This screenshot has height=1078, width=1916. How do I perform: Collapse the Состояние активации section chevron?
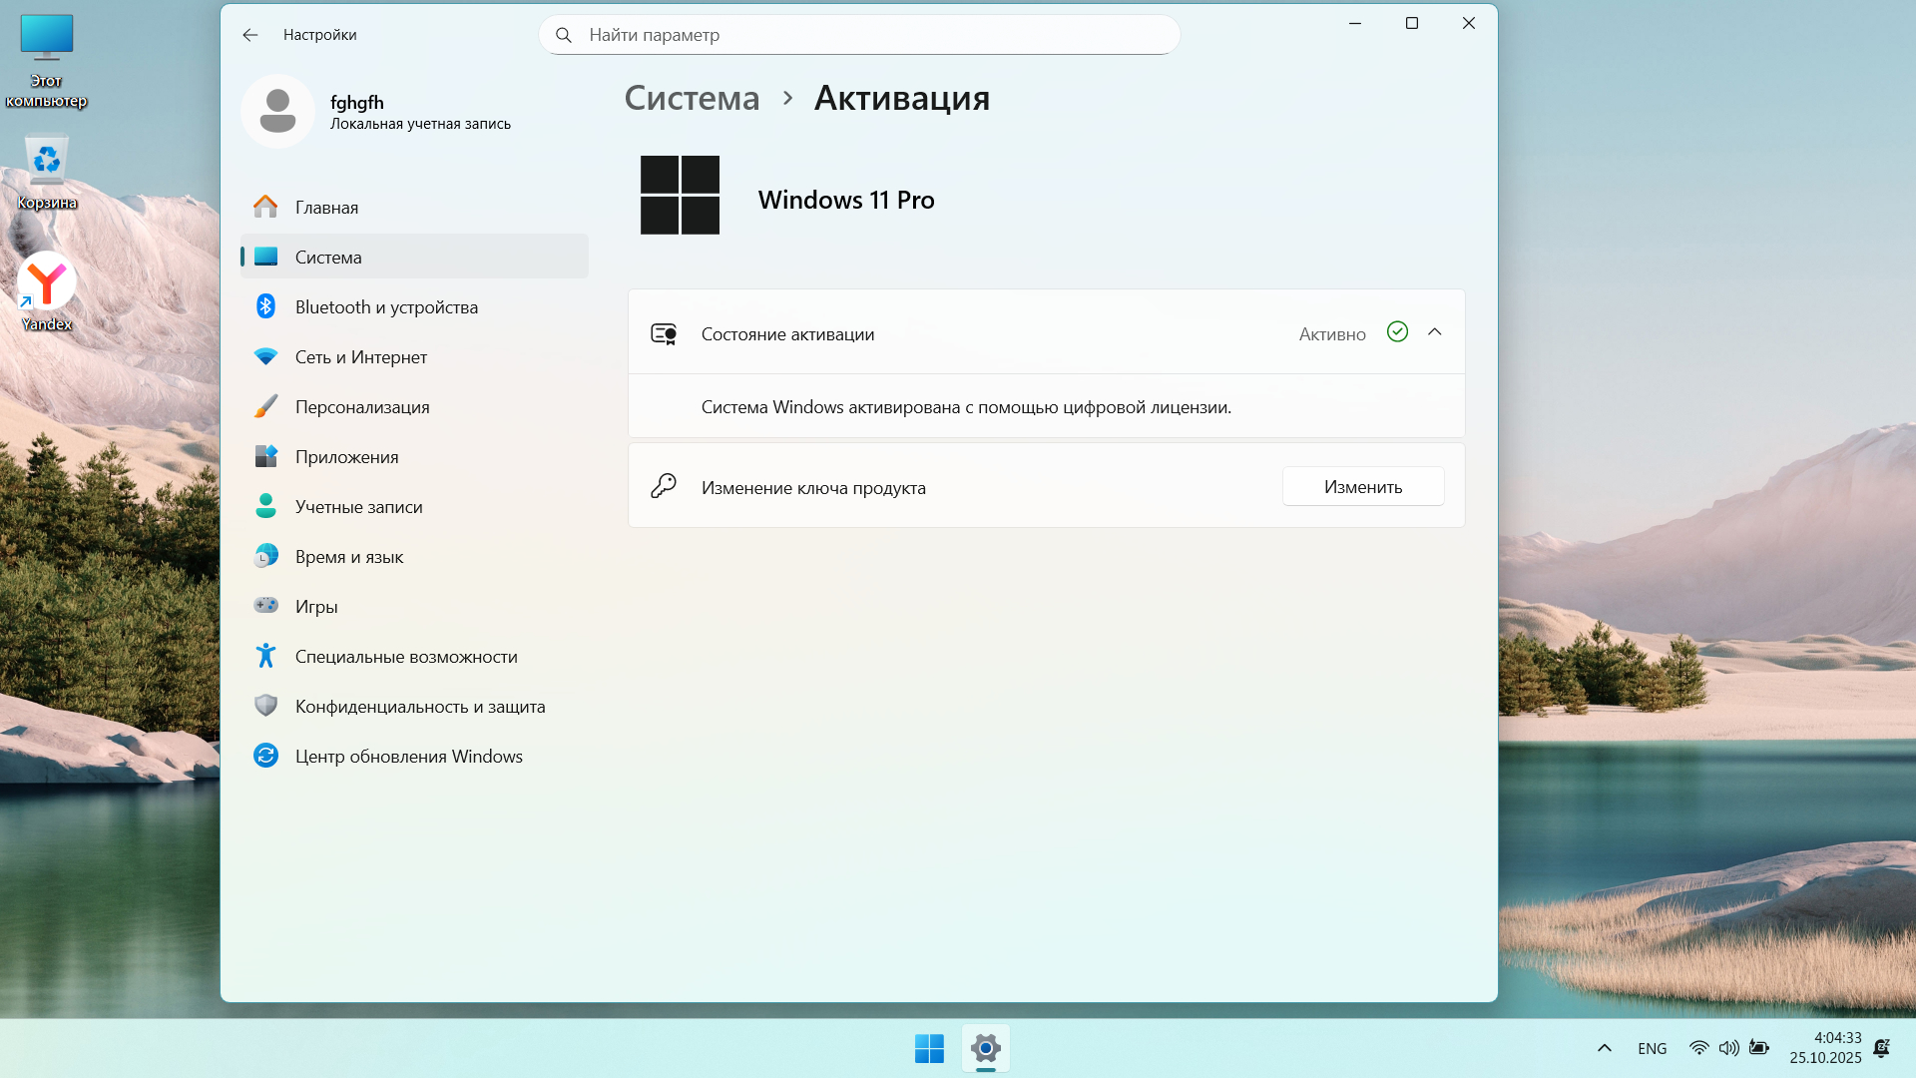pos(1434,332)
